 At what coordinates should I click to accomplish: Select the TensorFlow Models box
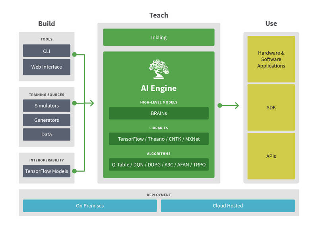point(47,171)
